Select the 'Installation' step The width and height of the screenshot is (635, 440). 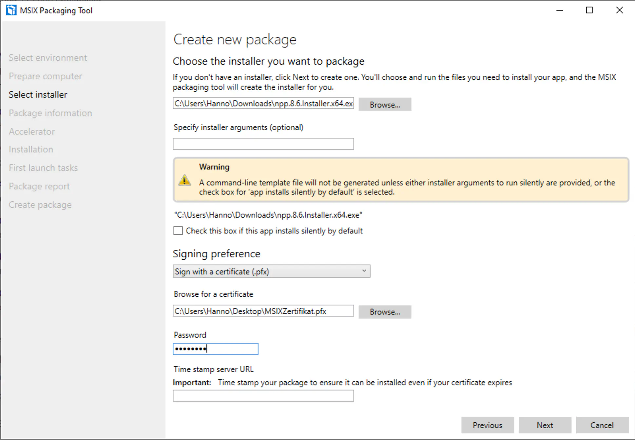point(31,149)
